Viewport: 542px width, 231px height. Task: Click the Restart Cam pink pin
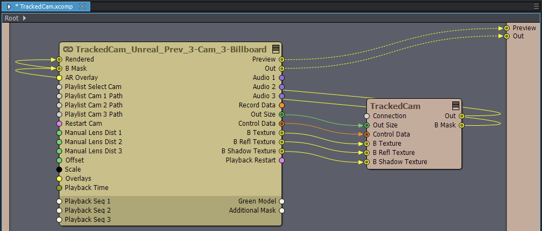(59, 123)
